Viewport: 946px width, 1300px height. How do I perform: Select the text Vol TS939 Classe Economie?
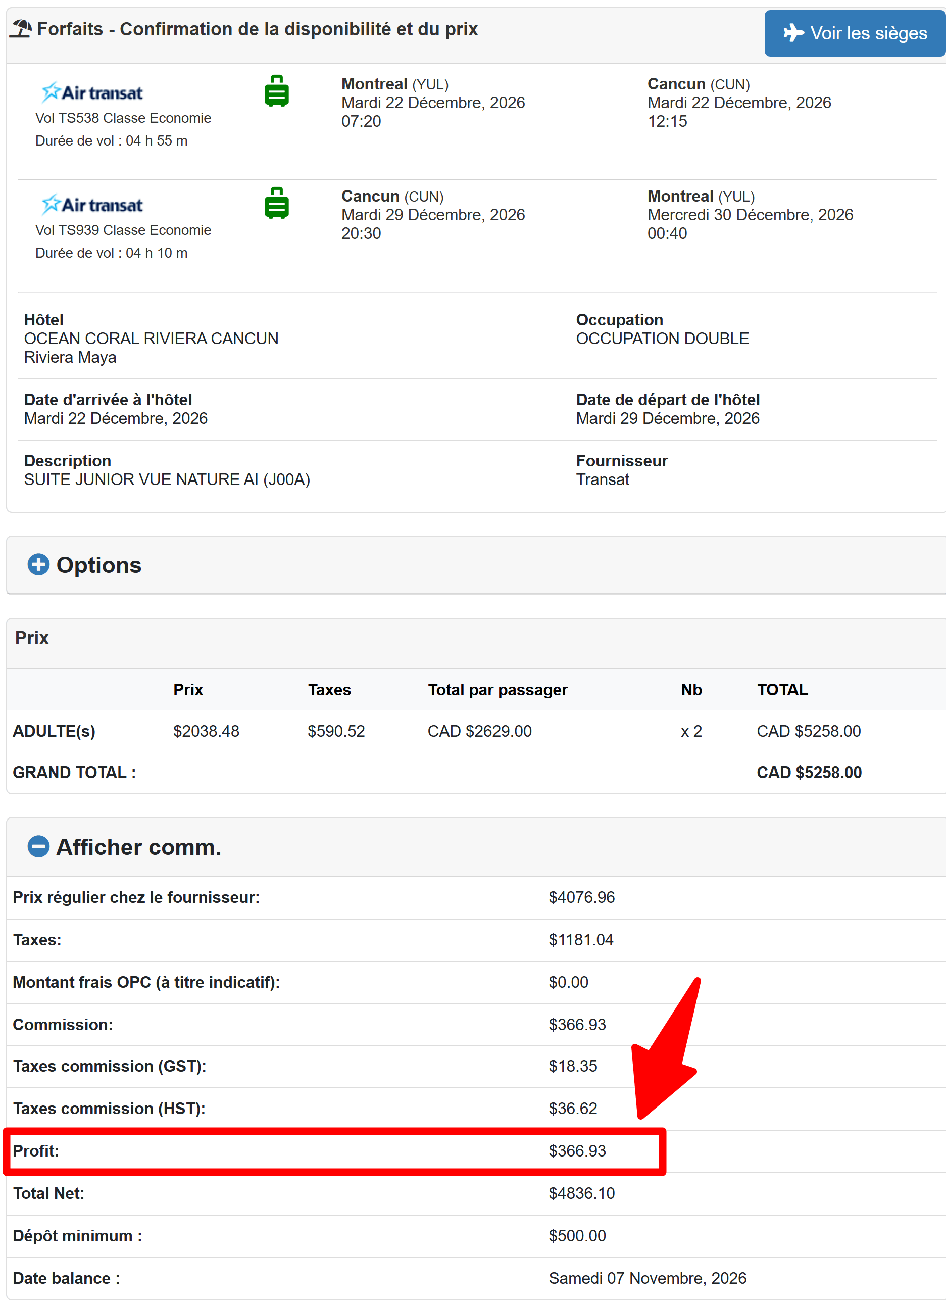[123, 230]
